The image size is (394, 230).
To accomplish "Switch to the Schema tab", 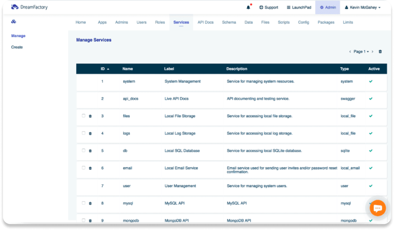I will point(229,22).
